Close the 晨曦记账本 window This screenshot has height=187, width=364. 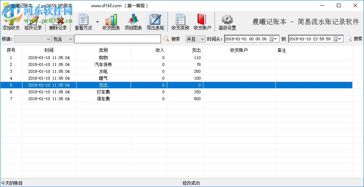click(x=355, y=5)
